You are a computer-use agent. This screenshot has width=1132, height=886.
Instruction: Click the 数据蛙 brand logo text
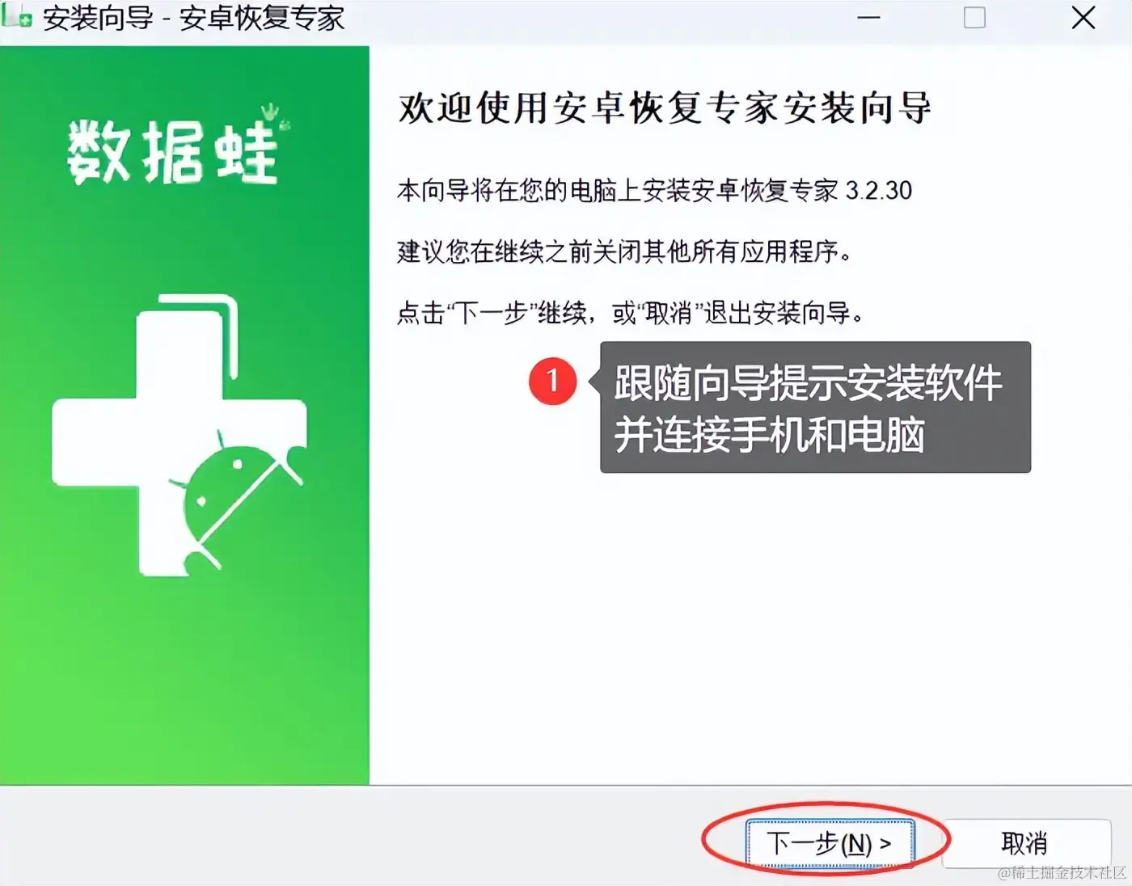click(x=172, y=152)
